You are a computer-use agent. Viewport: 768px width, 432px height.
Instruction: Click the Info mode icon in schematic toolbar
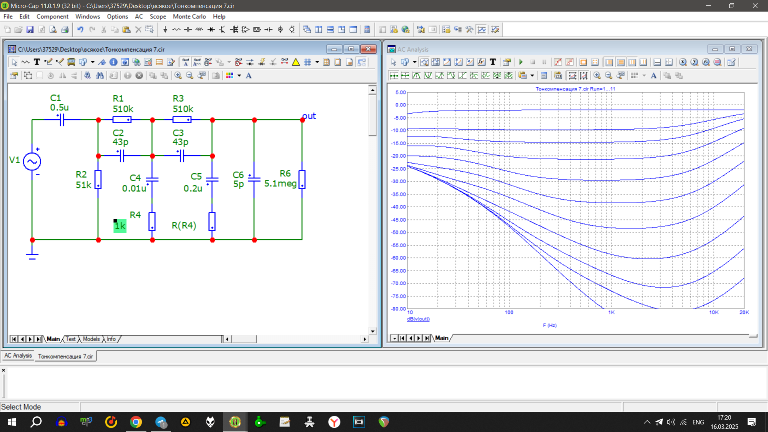(113, 62)
